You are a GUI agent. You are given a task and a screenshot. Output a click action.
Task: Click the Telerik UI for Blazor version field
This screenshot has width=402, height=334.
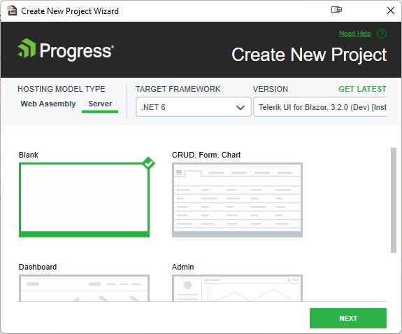(320, 107)
